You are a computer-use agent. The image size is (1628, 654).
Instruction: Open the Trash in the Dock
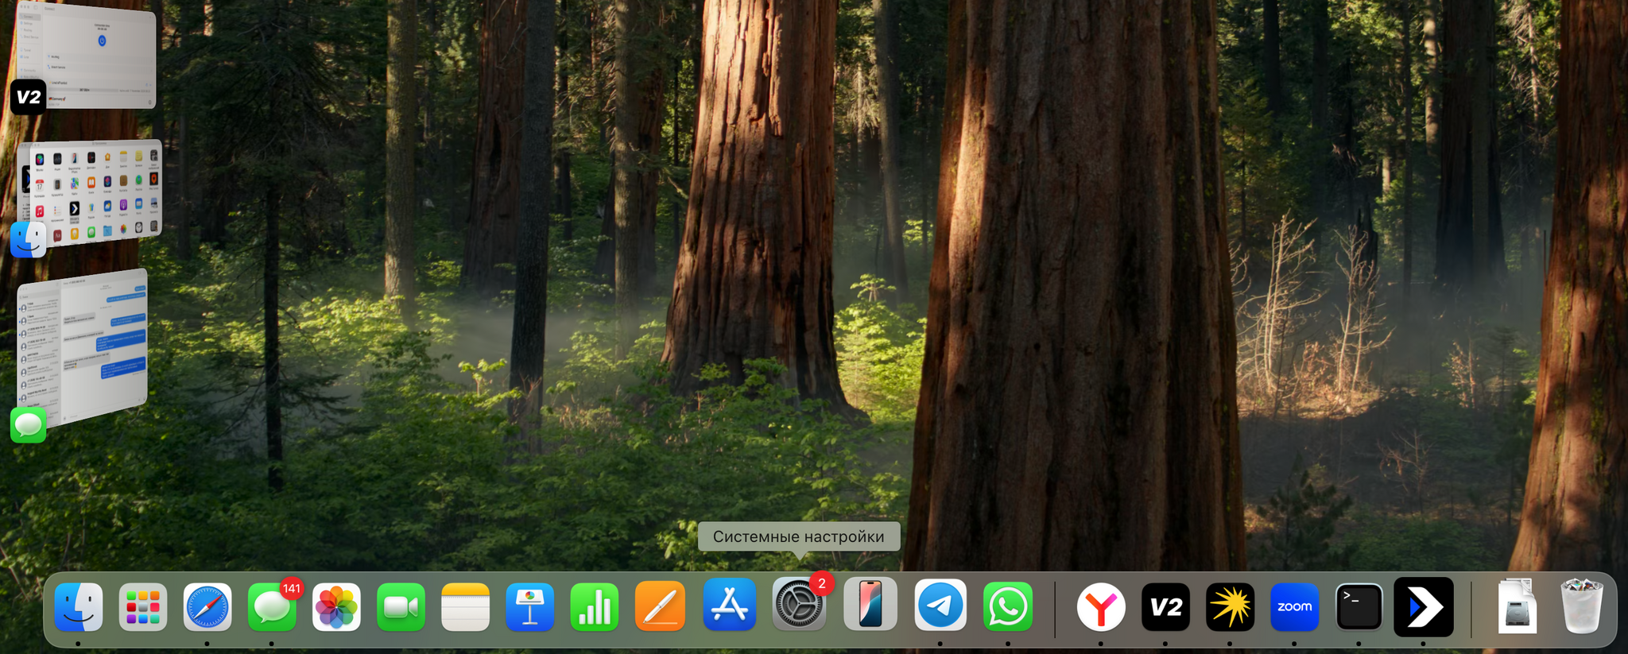pyautogui.click(x=1581, y=607)
